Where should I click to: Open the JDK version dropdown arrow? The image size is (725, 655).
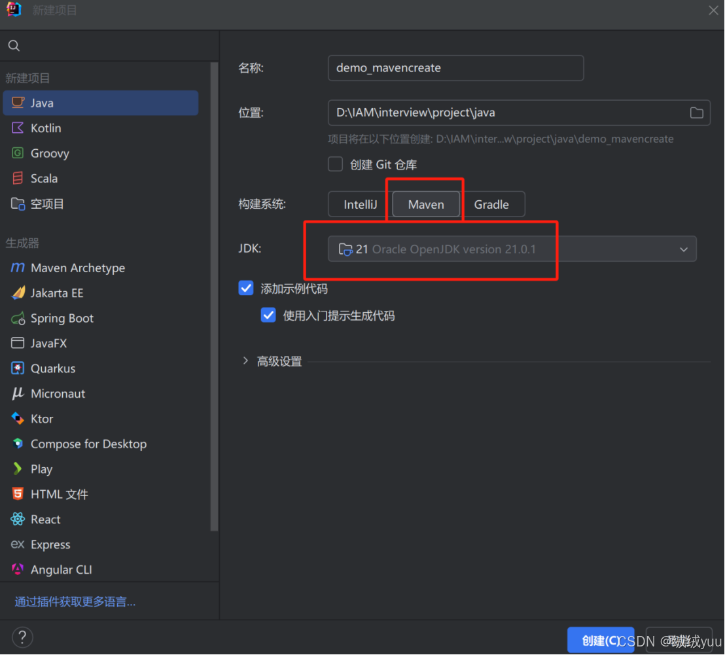[x=683, y=249]
